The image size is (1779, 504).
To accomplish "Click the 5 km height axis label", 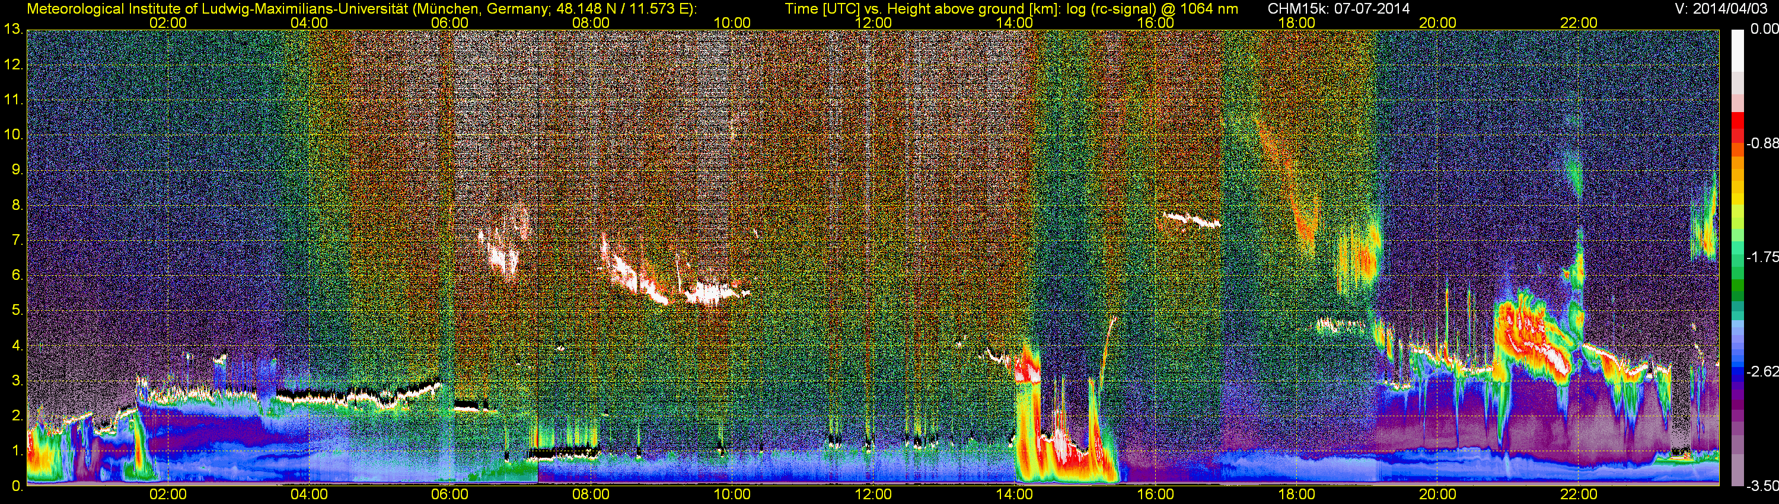I will [16, 311].
